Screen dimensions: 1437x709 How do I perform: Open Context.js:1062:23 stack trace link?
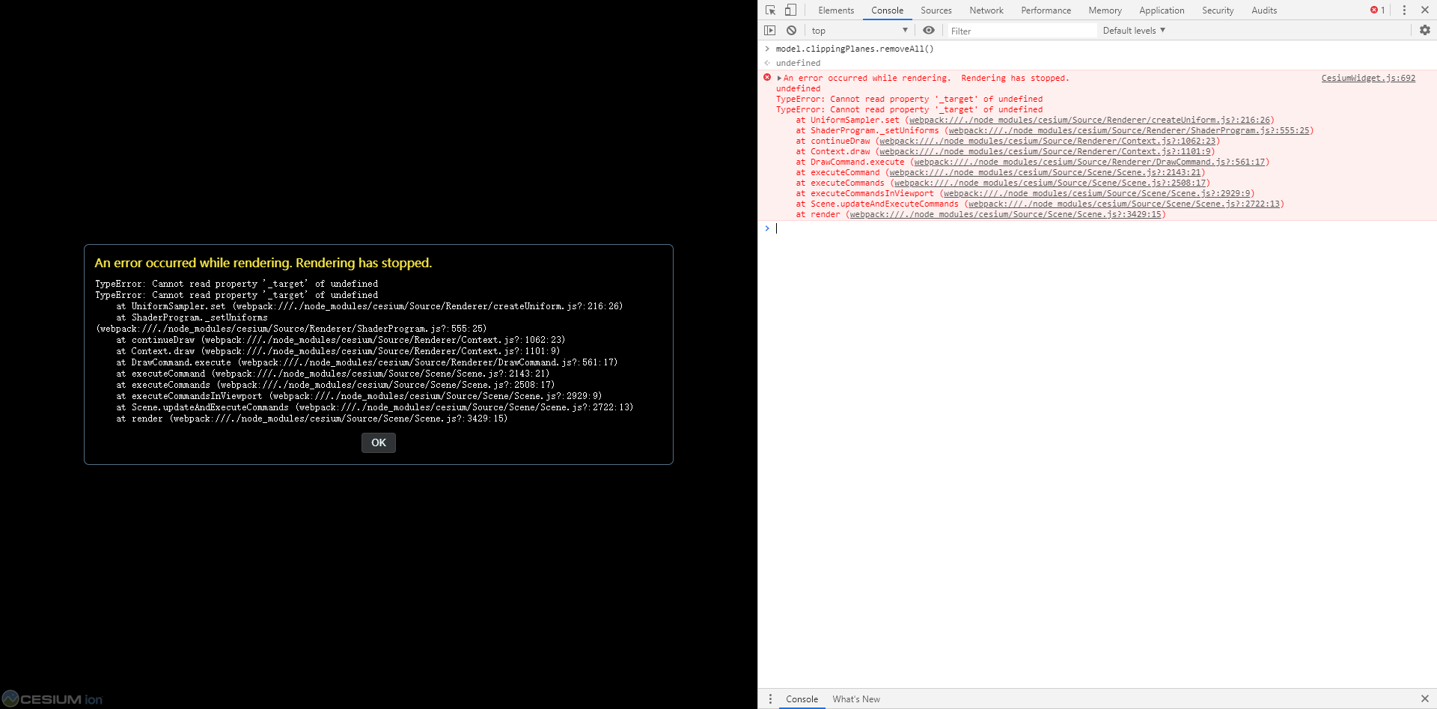pyautogui.click(x=1048, y=141)
